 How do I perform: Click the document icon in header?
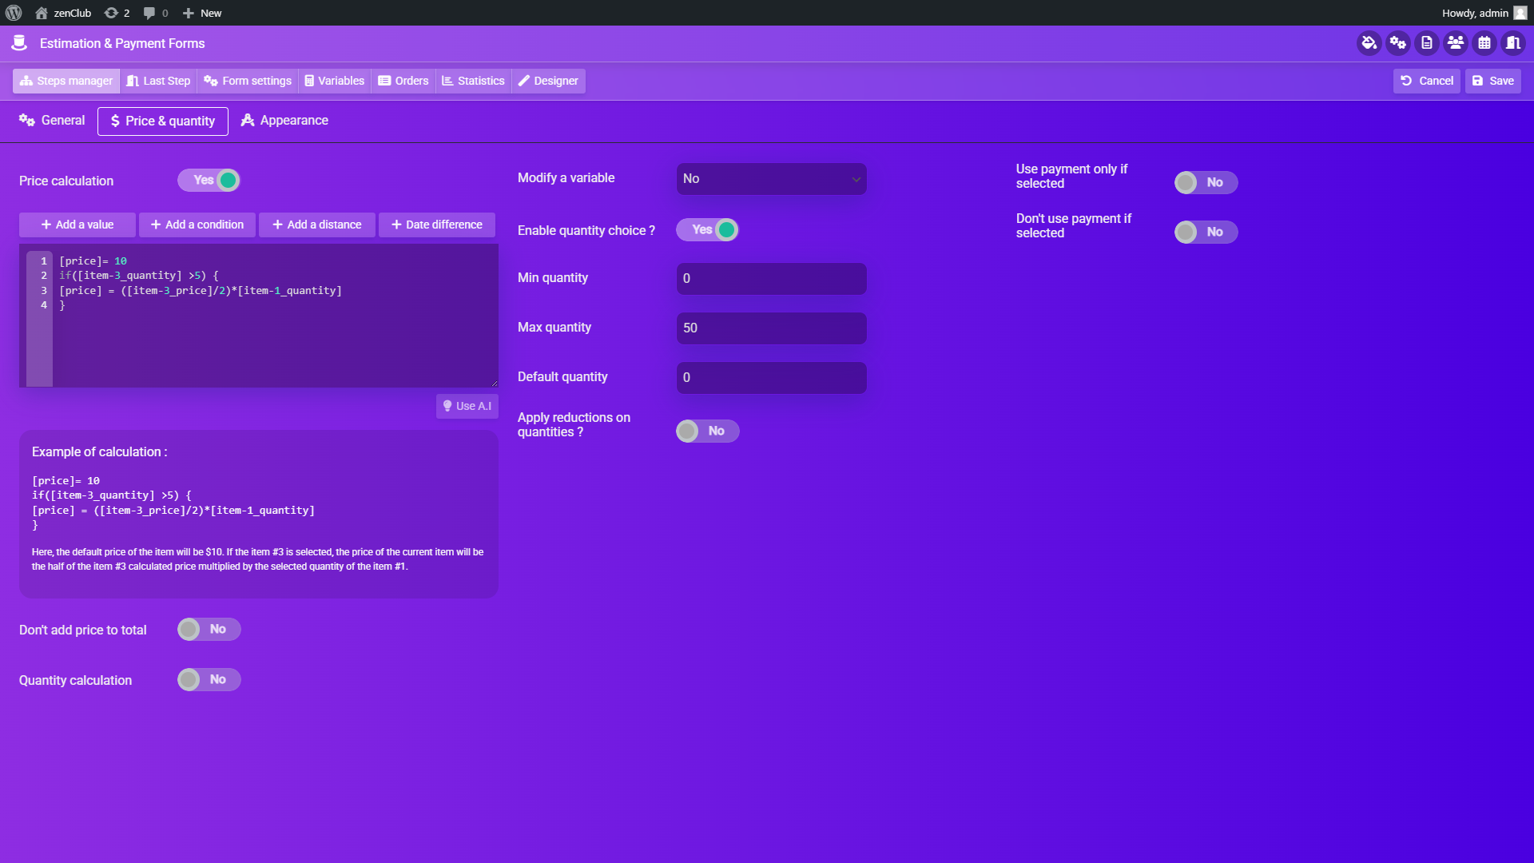[1427, 43]
